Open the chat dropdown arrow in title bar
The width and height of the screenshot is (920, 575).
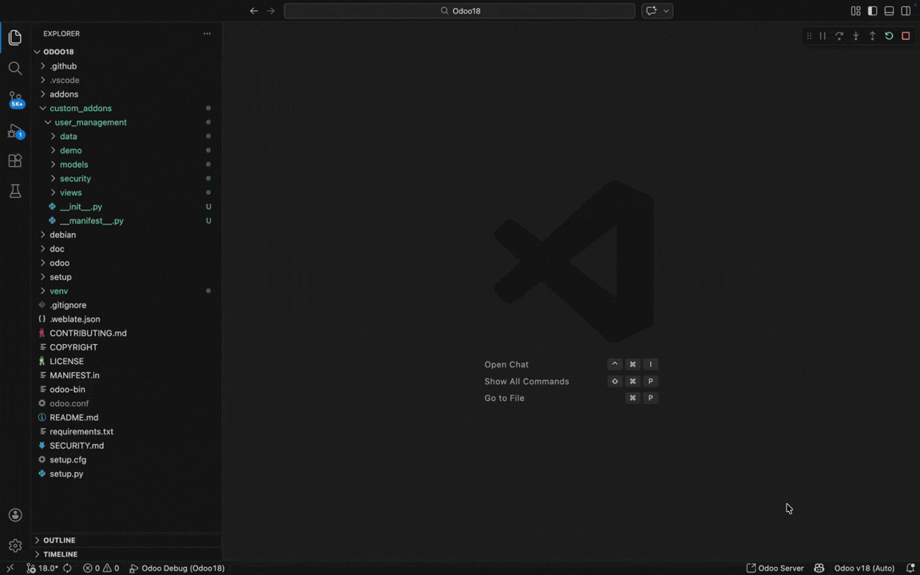pyautogui.click(x=666, y=11)
